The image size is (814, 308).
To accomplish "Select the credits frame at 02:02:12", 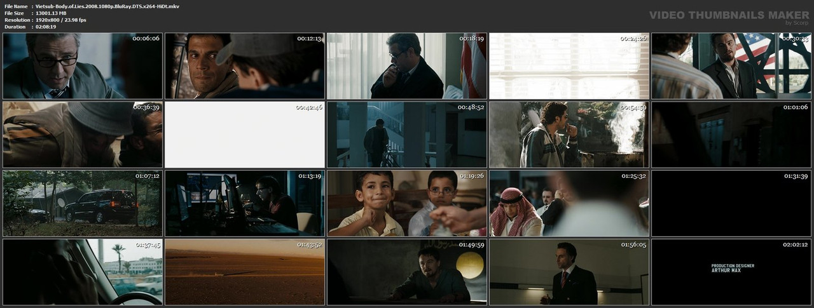I will 731,272.
